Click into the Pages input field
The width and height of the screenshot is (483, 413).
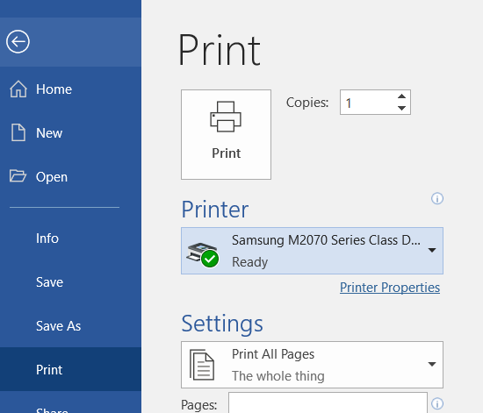(x=328, y=402)
